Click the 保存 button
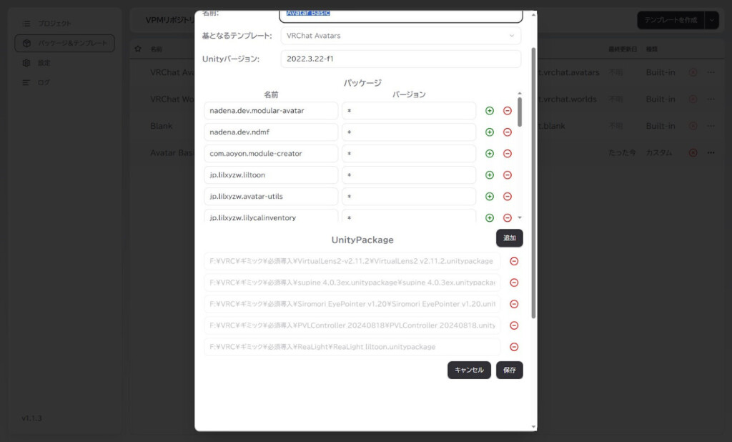 (509, 370)
